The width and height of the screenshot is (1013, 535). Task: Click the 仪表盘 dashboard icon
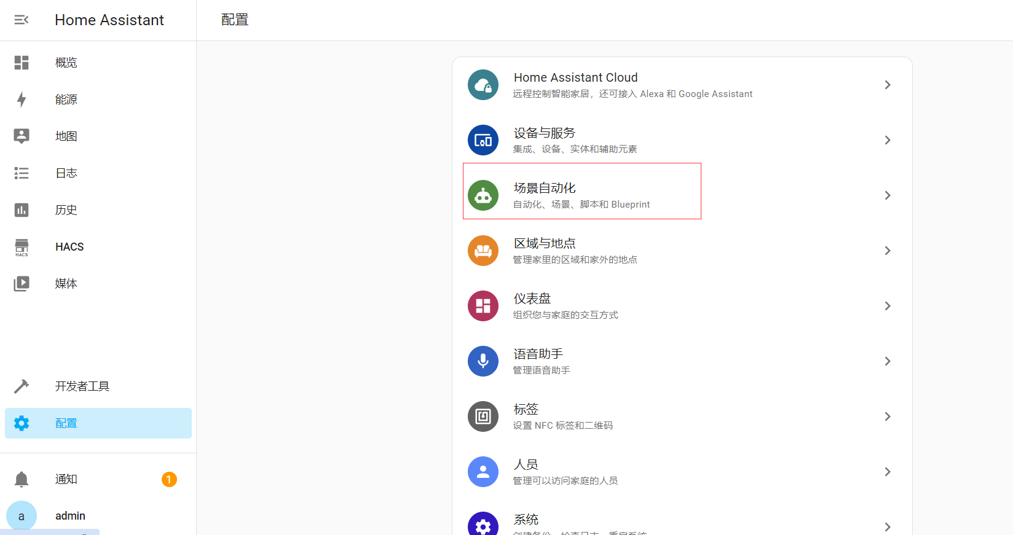(483, 306)
